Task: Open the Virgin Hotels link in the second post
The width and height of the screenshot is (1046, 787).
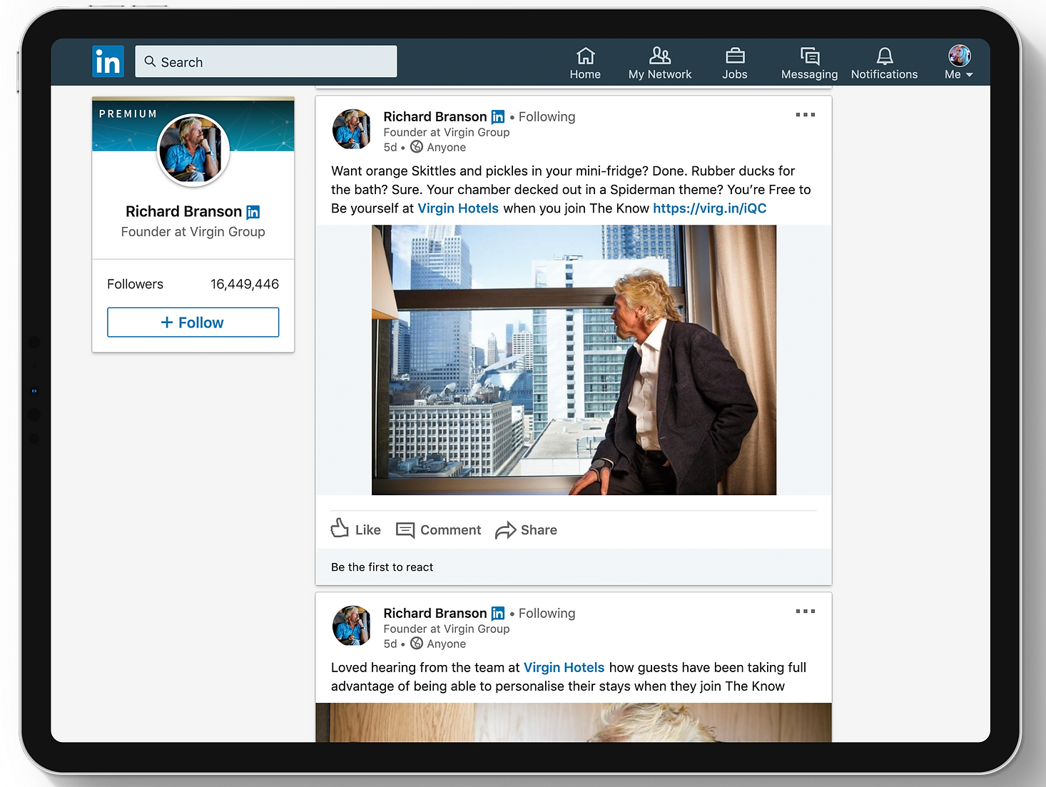Action: 564,668
